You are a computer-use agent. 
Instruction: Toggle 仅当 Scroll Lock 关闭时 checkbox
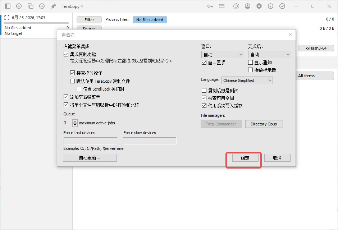coord(79,89)
